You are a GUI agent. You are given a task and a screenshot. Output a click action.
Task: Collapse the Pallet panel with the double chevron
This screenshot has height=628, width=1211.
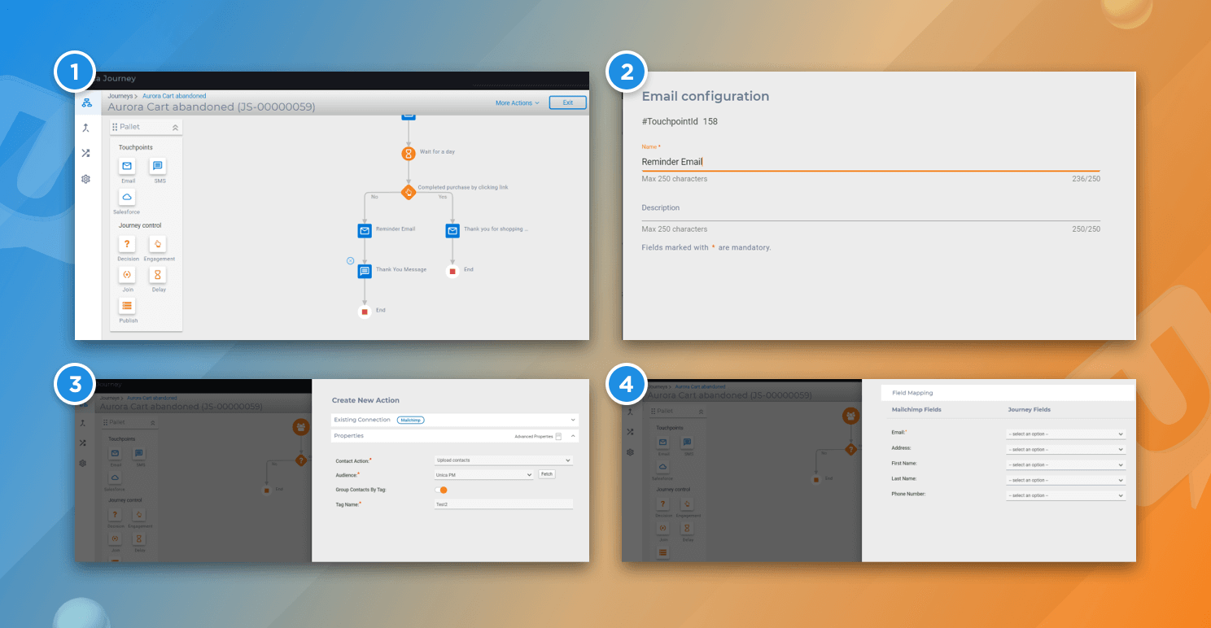(x=173, y=126)
